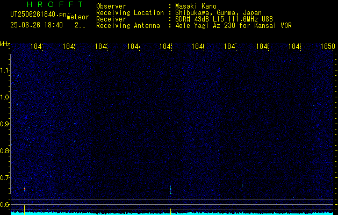Click the meteor echo after 1847 mark
The image size is (338, 215).
tap(242, 185)
